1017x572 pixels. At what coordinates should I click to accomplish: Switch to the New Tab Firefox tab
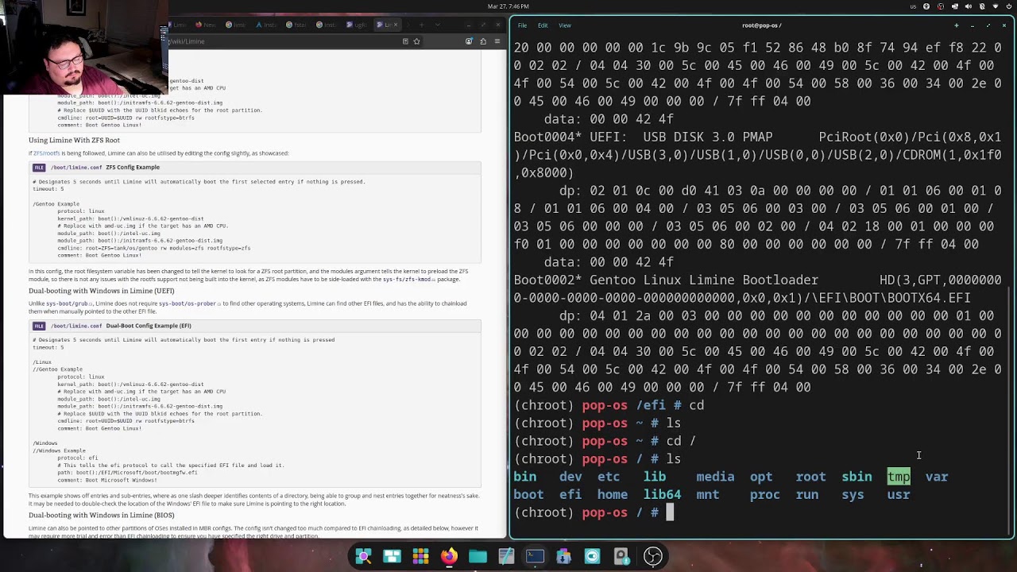coord(206,25)
